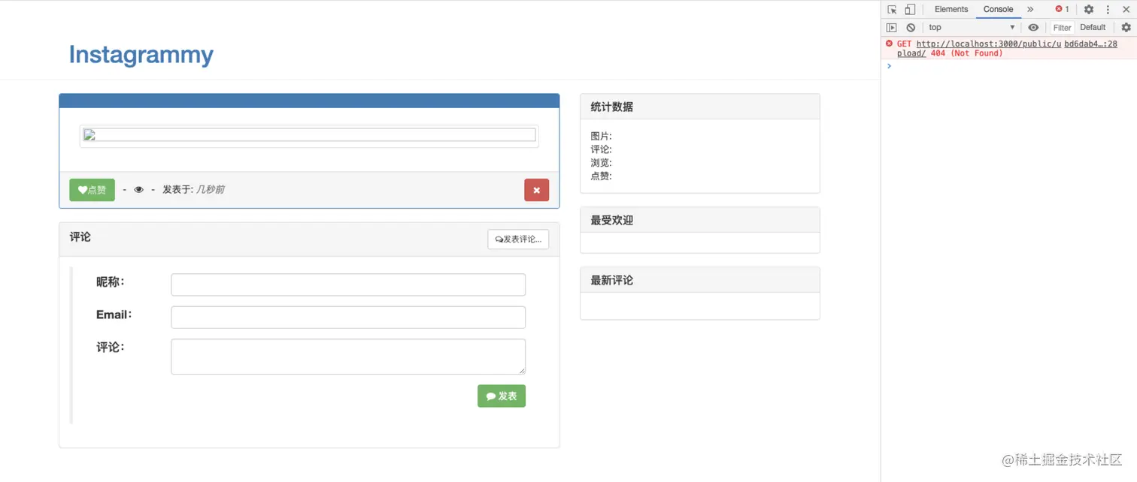Focus the 评论 textarea
Screen dimensions: 1137x482
[348, 357]
